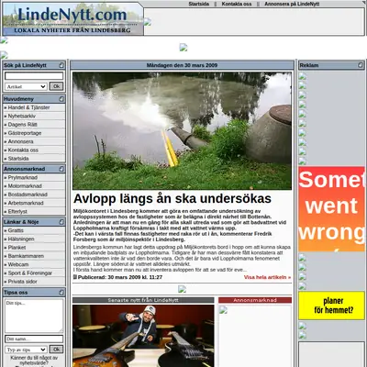Viewport: 367px width, 367px height.
Task: Click the broken image in Annonsmarknad box
Action: pos(224,310)
